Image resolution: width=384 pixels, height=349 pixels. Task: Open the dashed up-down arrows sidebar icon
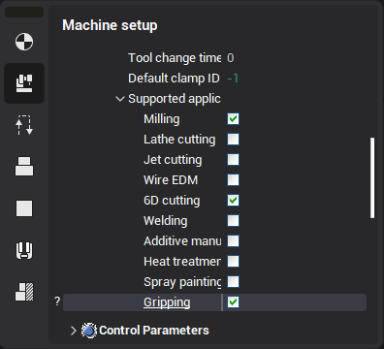[x=24, y=125]
